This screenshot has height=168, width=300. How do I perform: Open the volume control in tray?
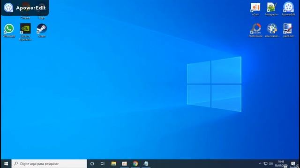[x=271, y=164]
